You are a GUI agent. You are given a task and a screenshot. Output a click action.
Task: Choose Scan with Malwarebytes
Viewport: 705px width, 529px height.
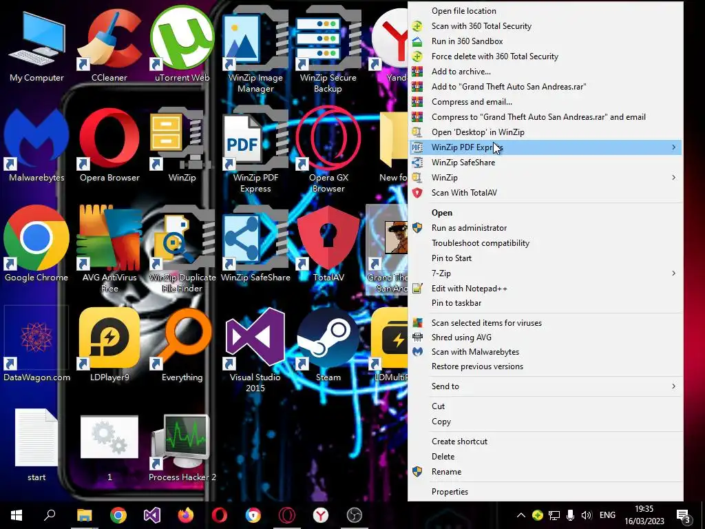point(545,352)
